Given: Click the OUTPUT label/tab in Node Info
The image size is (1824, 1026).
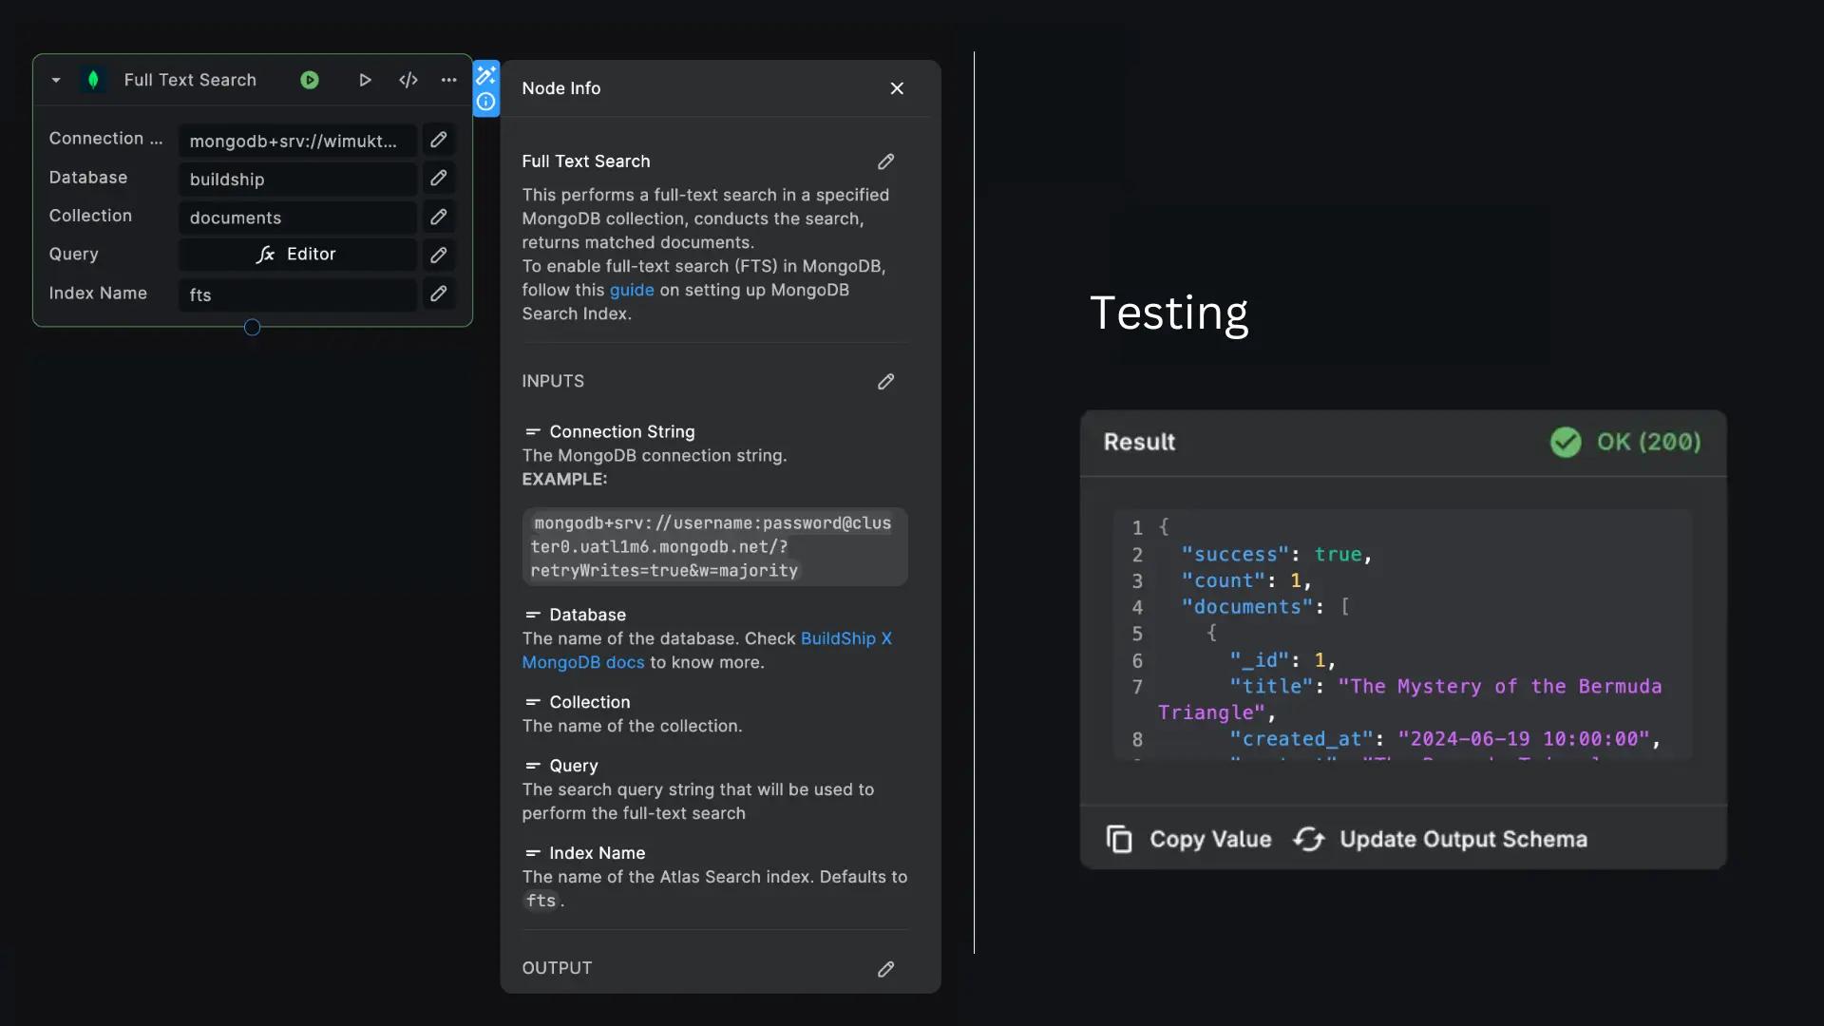Looking at the screenshot, I should pos(555,967).
